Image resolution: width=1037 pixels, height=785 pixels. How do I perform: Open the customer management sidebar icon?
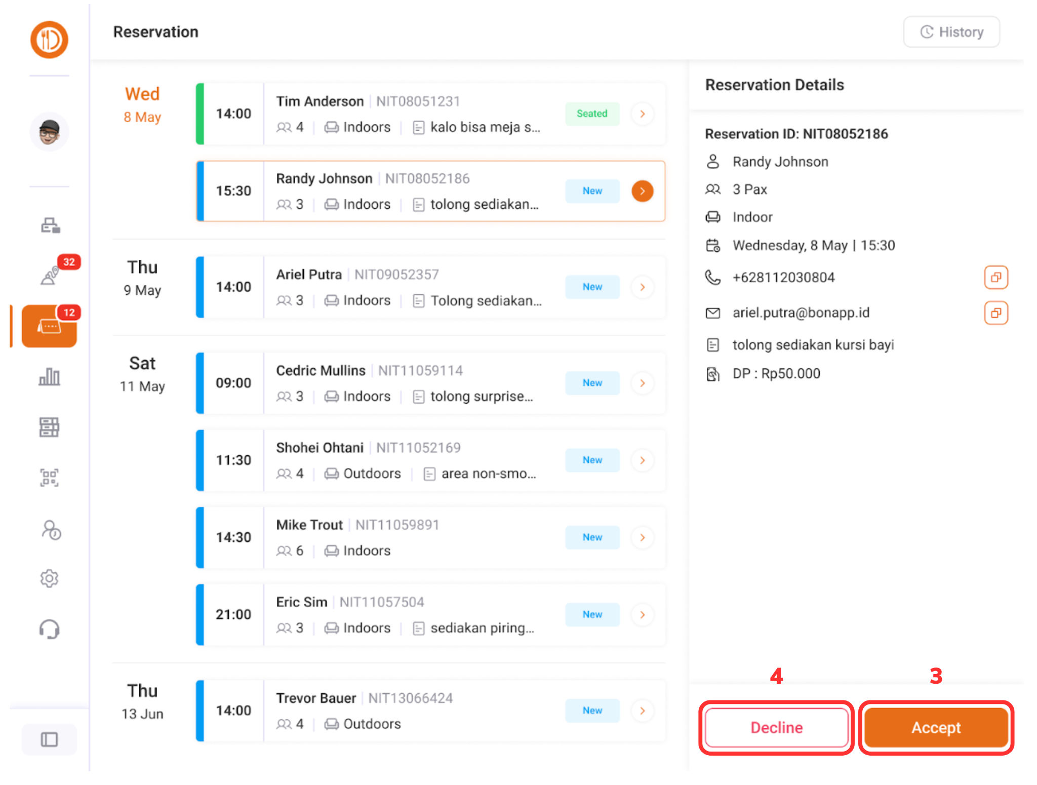[x=51, y=530]
